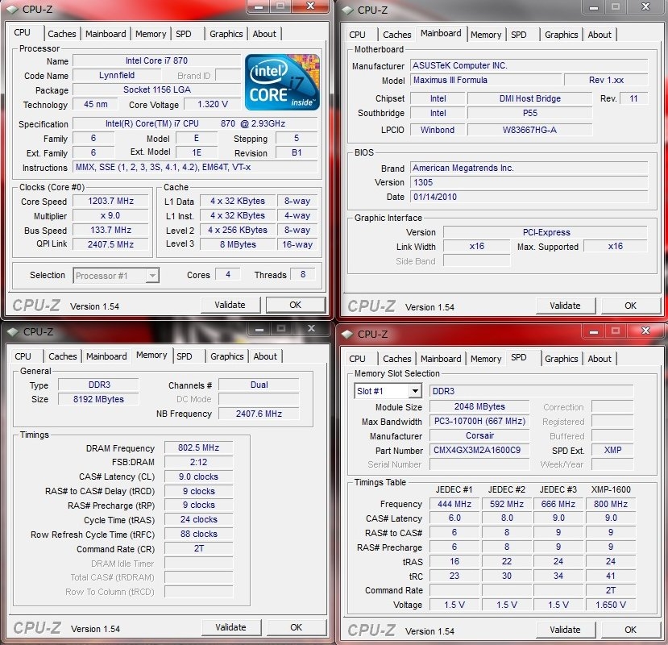Click the SPD manufacturer value 'Corsair'

coord(479,435)
